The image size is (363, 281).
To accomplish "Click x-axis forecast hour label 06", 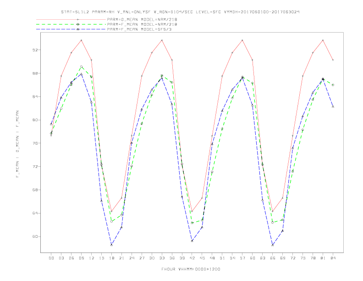I will [x=71, y=258].
